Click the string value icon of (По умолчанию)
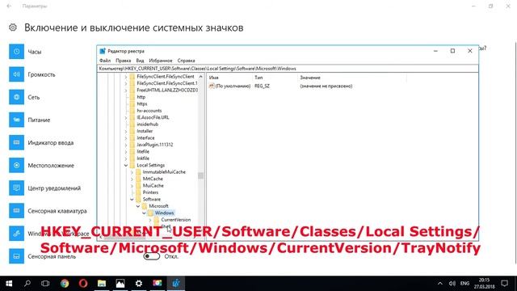Viewport: 517px width, 291px height. [x=212, y=86]
